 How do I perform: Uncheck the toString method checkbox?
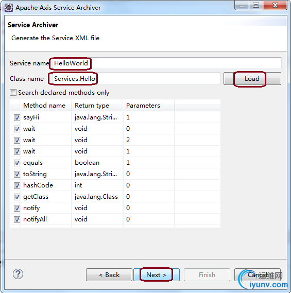pos(17,174)
